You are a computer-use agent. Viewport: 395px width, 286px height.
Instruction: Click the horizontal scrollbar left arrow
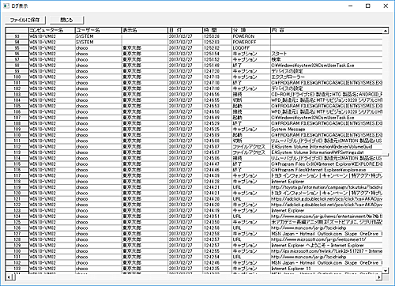tap(9, 277)
